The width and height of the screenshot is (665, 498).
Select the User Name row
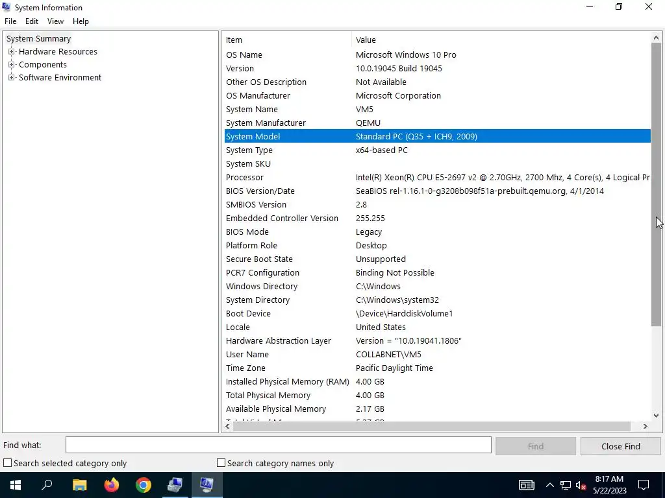pyautogui.click(x=437, y=355)
